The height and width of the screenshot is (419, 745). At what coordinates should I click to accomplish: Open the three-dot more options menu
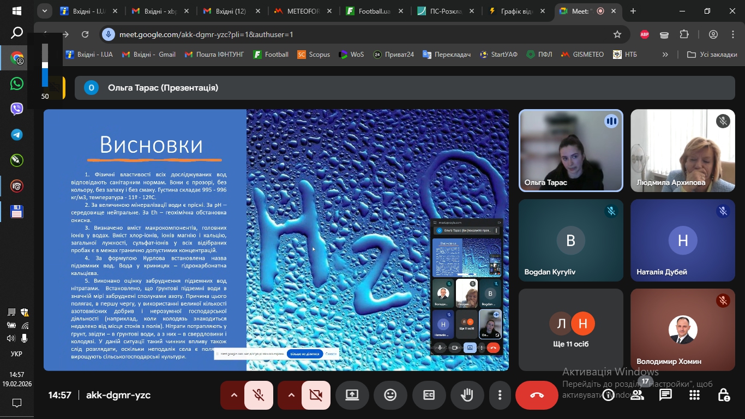(x=499, y=394)
